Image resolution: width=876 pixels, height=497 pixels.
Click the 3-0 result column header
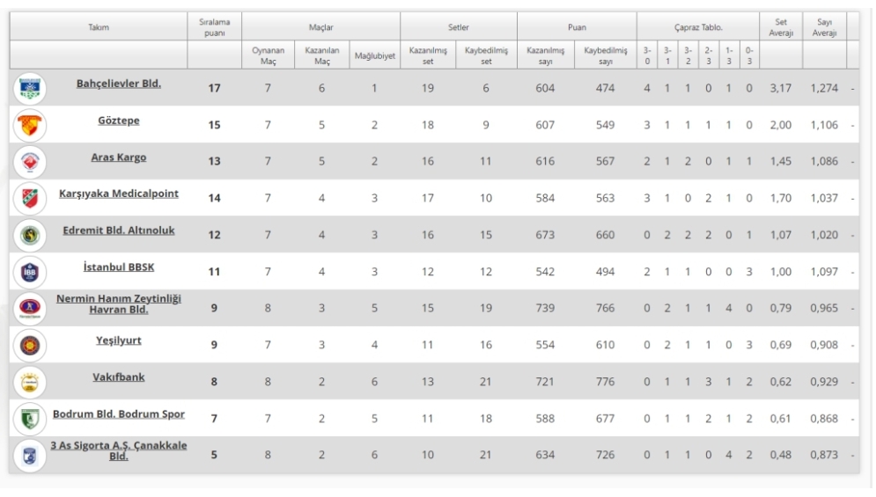(647, 55)
